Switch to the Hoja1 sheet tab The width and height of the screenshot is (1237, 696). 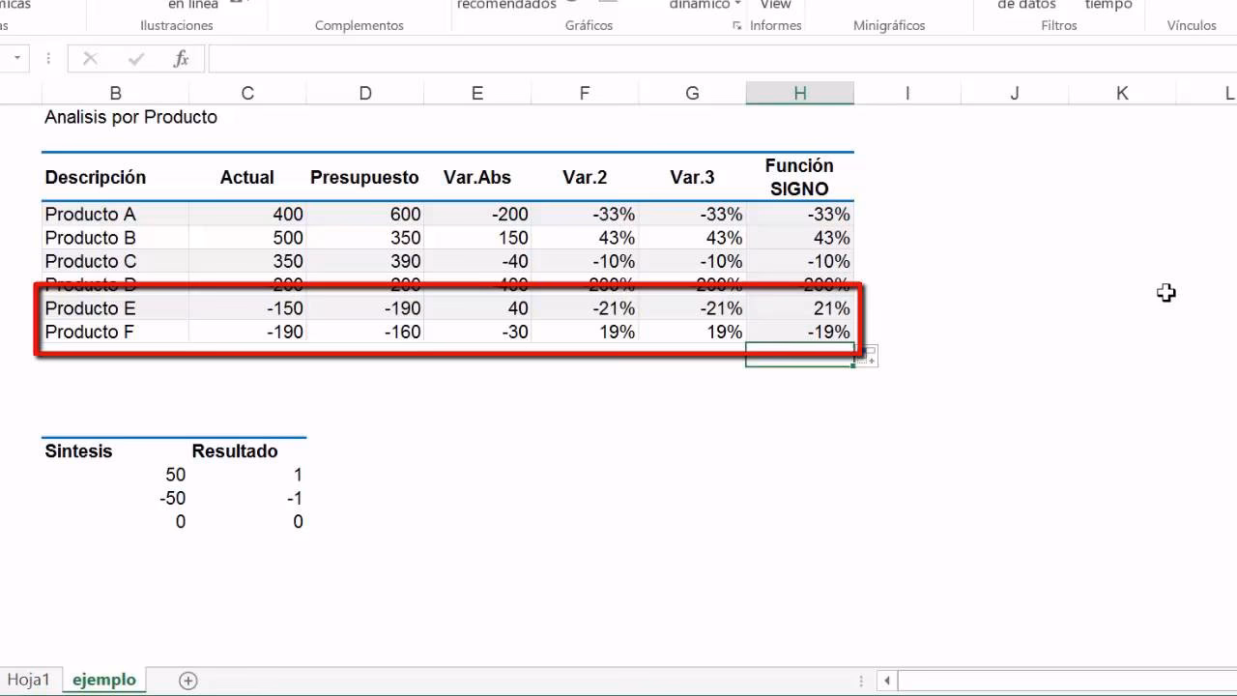coord(28,680)
